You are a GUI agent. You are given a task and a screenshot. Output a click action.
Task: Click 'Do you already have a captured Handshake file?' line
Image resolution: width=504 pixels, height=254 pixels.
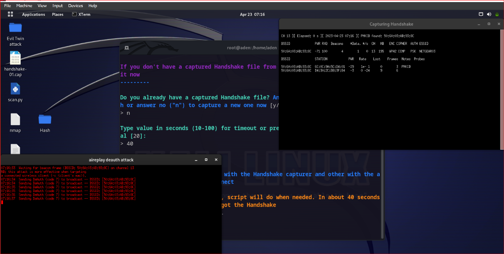(199, 97)
